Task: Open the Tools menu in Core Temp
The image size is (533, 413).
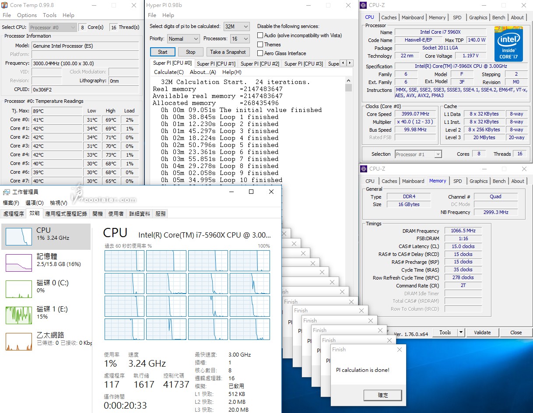Action: point(49,15)
